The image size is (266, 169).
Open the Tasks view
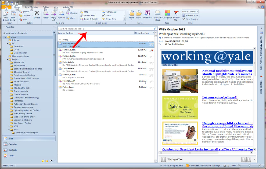point(29,156)
